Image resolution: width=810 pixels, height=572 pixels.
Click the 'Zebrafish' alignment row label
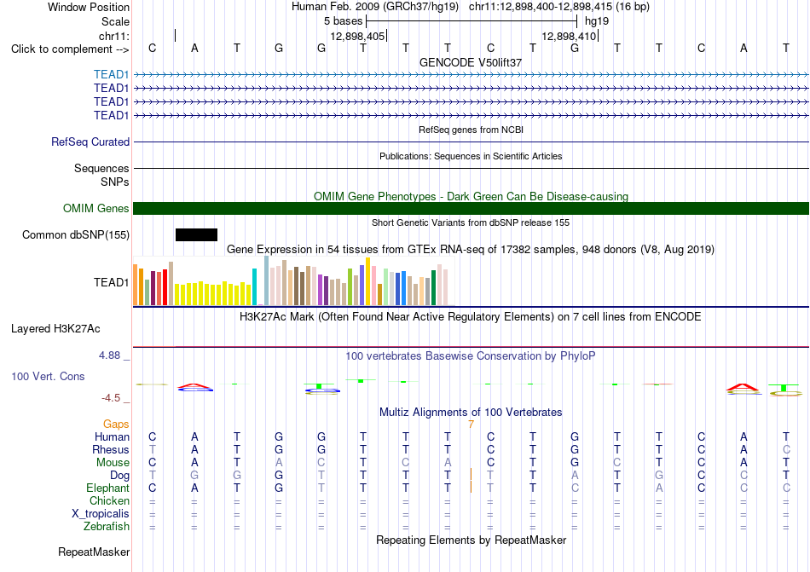click(107, 527)
